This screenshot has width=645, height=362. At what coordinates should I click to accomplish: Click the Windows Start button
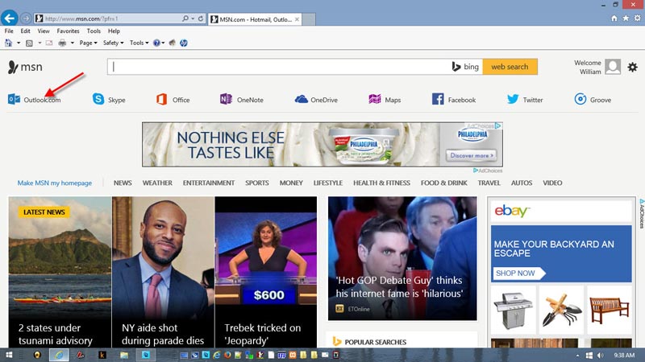click(9, 355)
